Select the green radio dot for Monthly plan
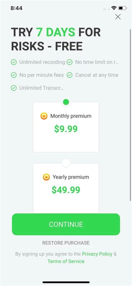 (x=66, y=102)
